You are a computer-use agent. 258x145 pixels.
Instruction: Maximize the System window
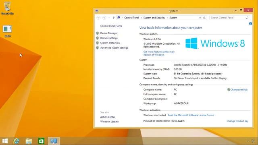click(x=241, y=10)
